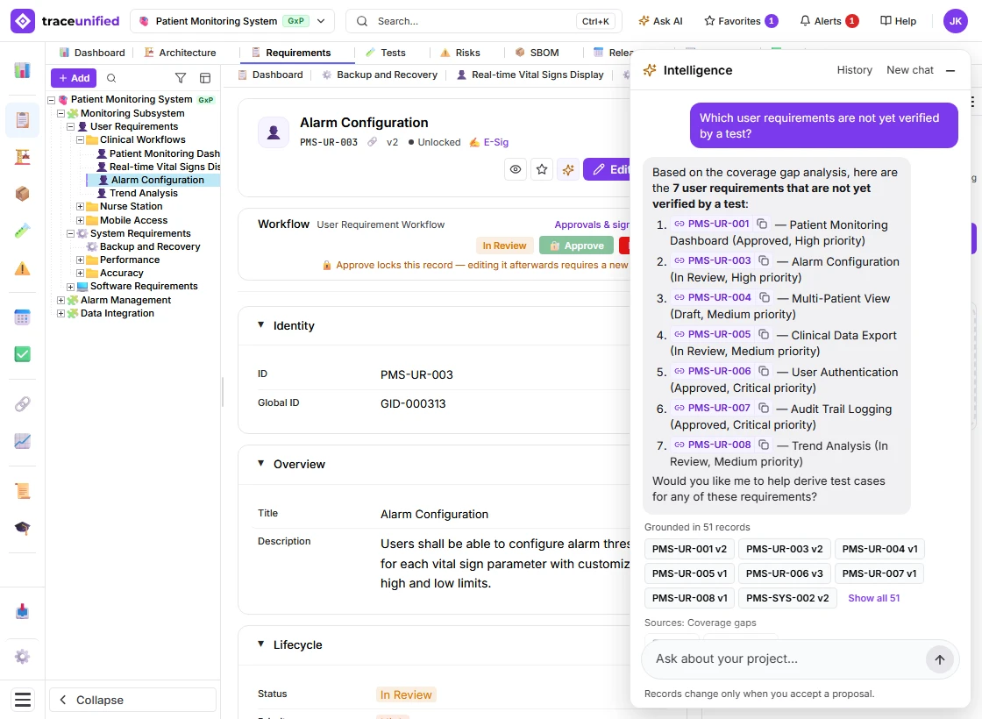The image size is (982, 719).
Task: Open the test tube icon in left sidebar
Action: (x=23, y=231)
